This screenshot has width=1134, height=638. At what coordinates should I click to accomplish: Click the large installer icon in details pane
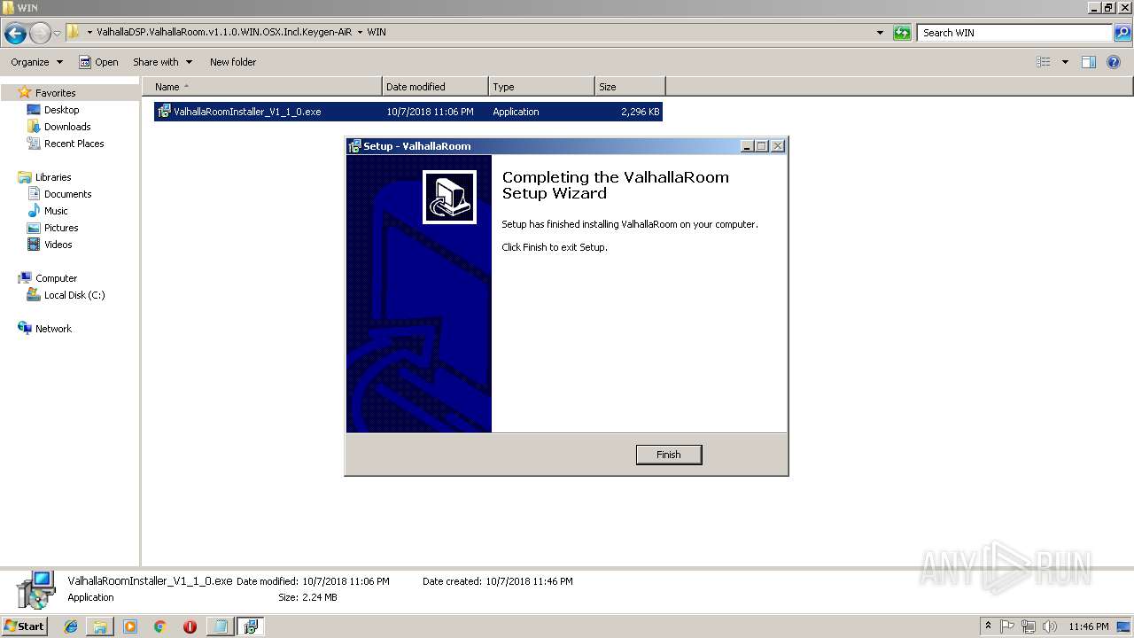point(36,589)
